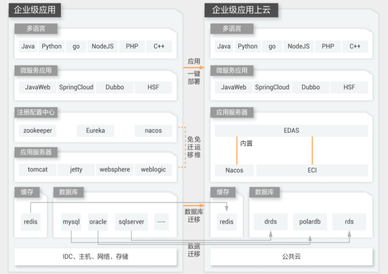388x274 pixels.
Task: Click JavaWeb in the 企业级应用上云 panel
Action: tap(234, 87)
